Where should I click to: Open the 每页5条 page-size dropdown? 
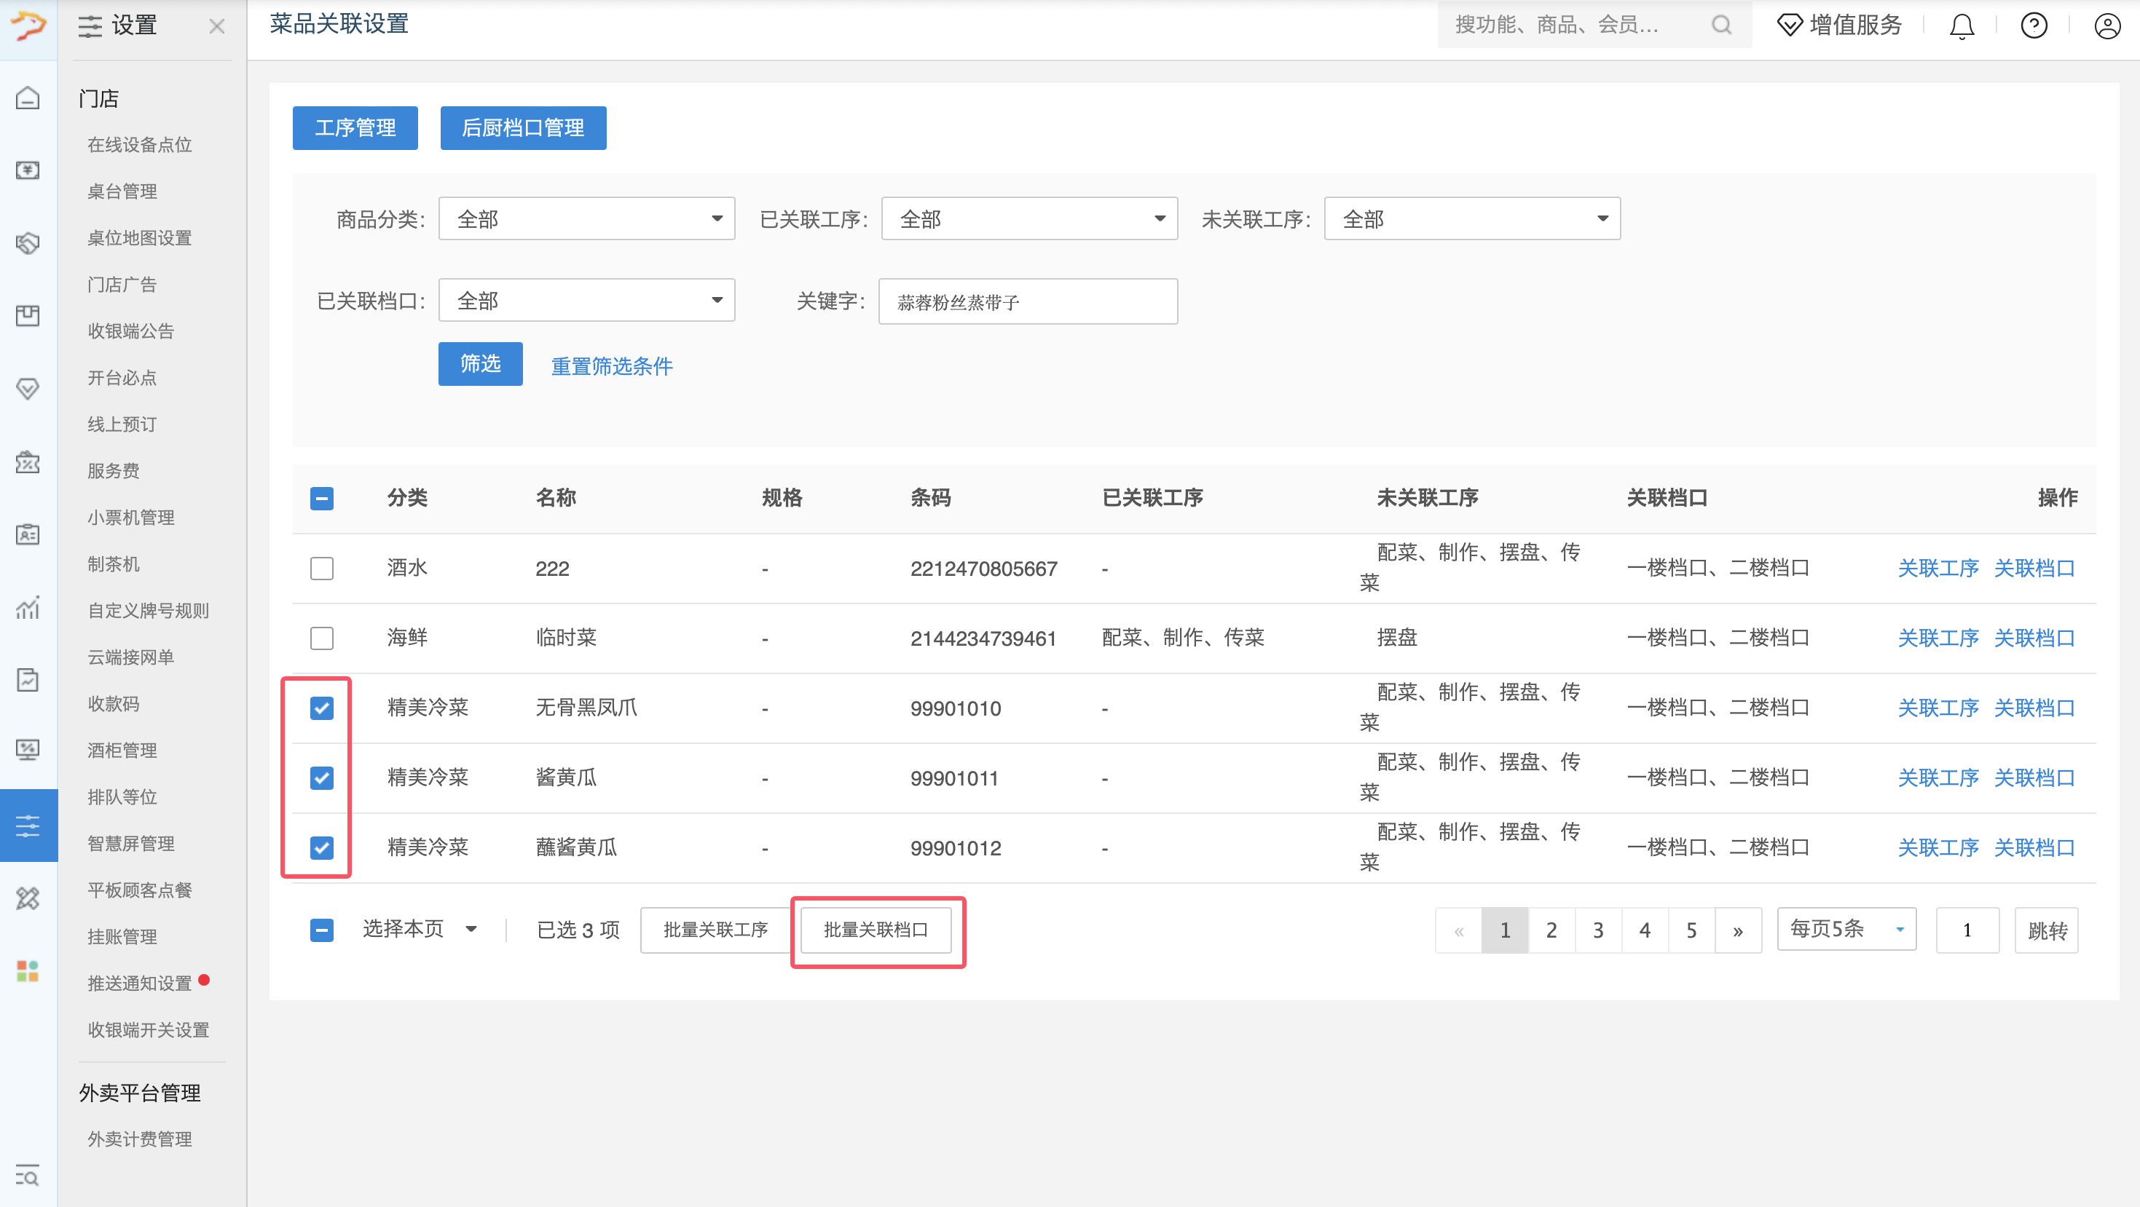[x=1846, y=929]
